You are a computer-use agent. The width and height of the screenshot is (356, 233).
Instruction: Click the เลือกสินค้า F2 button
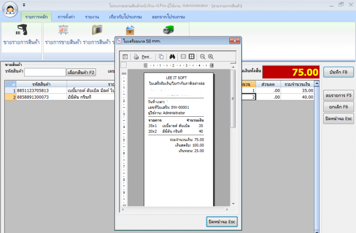(x=81, y=72)
